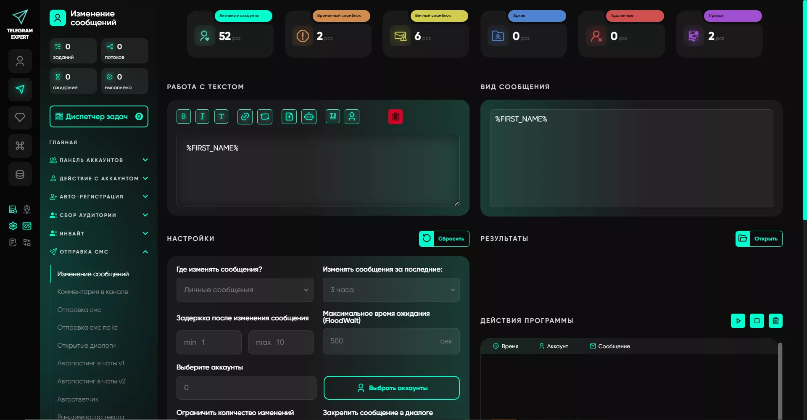This screenshot has height=420, width=807.
Task: Open 'Автоответчик' menu item
Action: tap(78, 399)
